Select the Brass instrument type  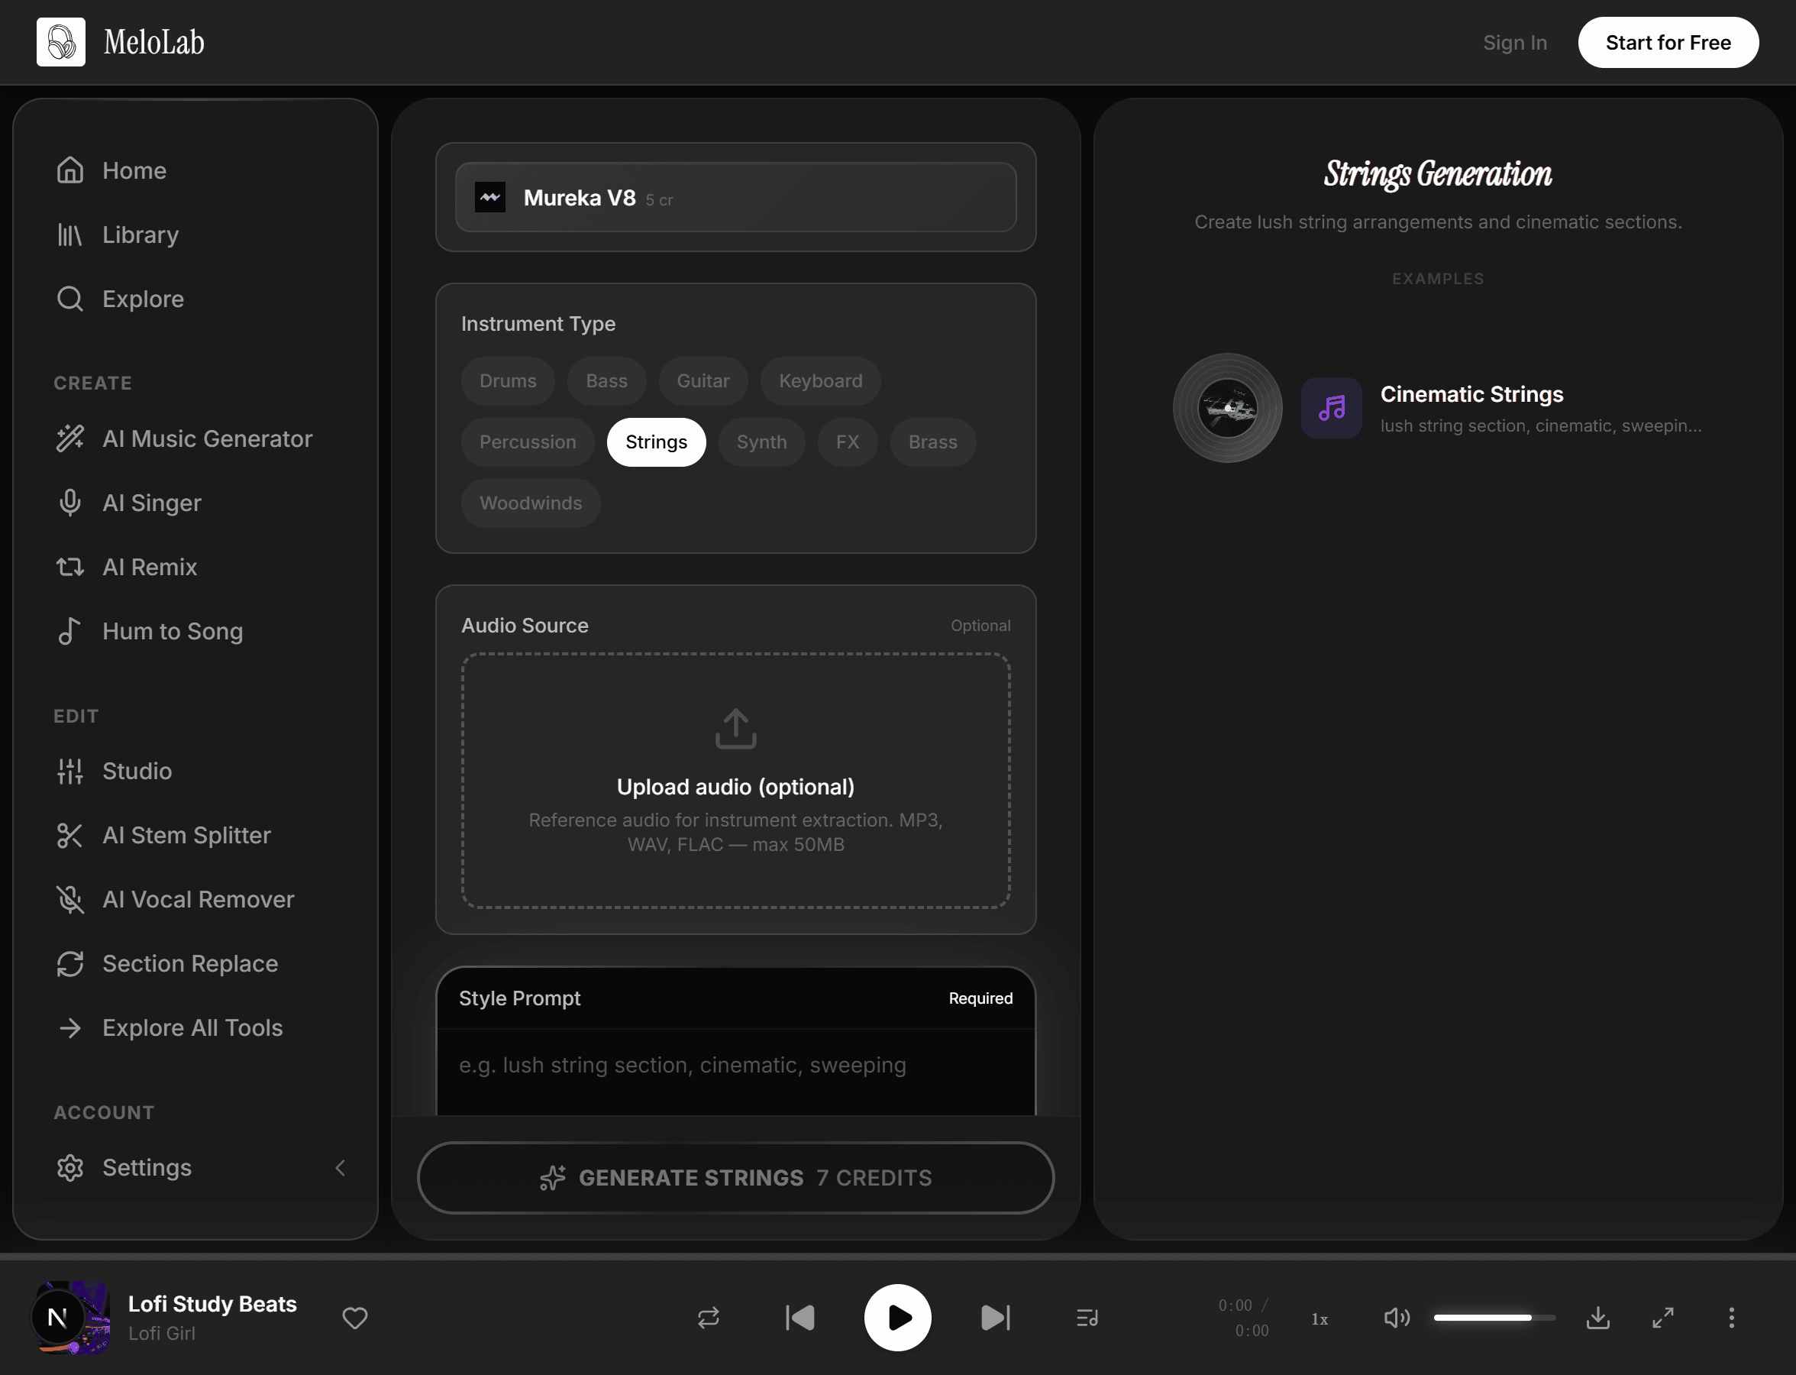click(x=933, y=442)
